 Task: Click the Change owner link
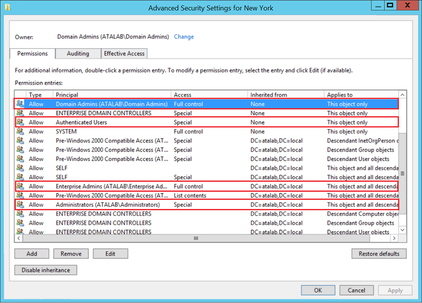click(x=184, y=37)
